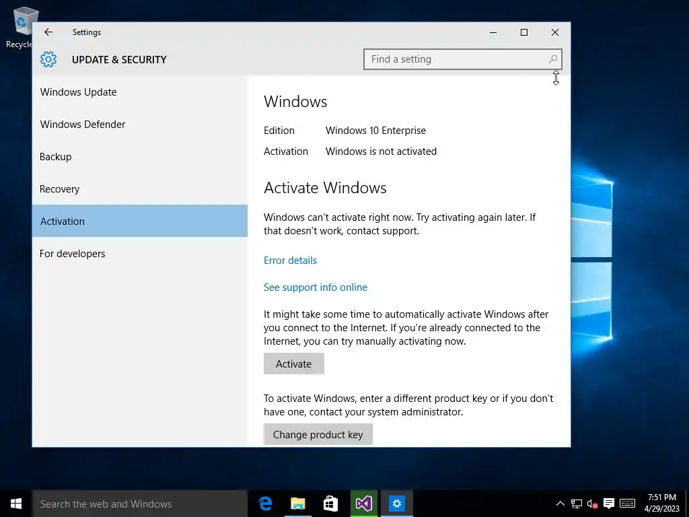
Task: Click the magnifier icon in the search box
Action: click(x=553, y=59)
